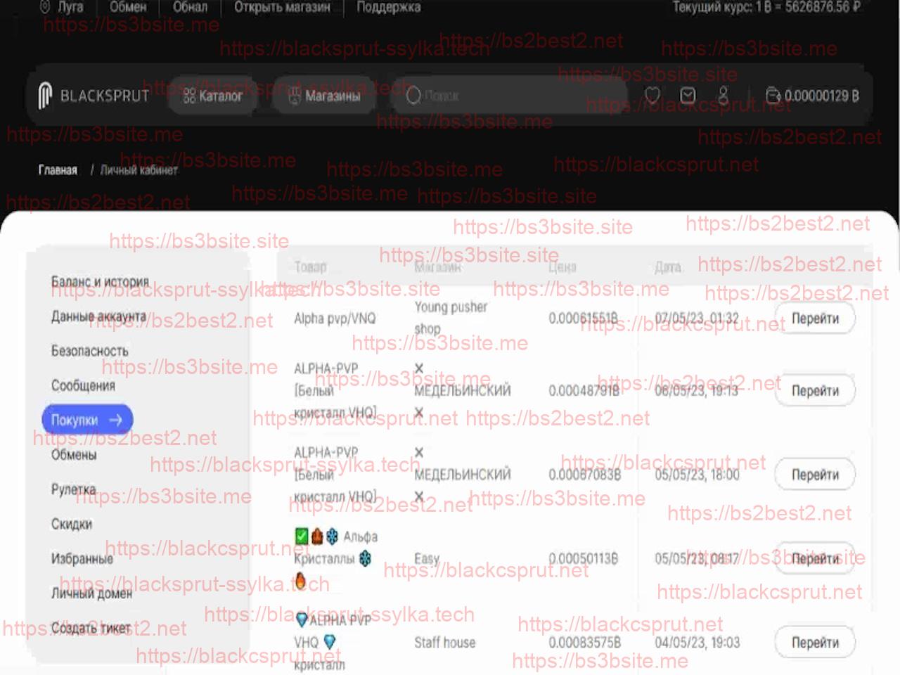This screenshot has height=675, width=900.
Task: Open Обмены in sidebar
Action: pos(74,455)
